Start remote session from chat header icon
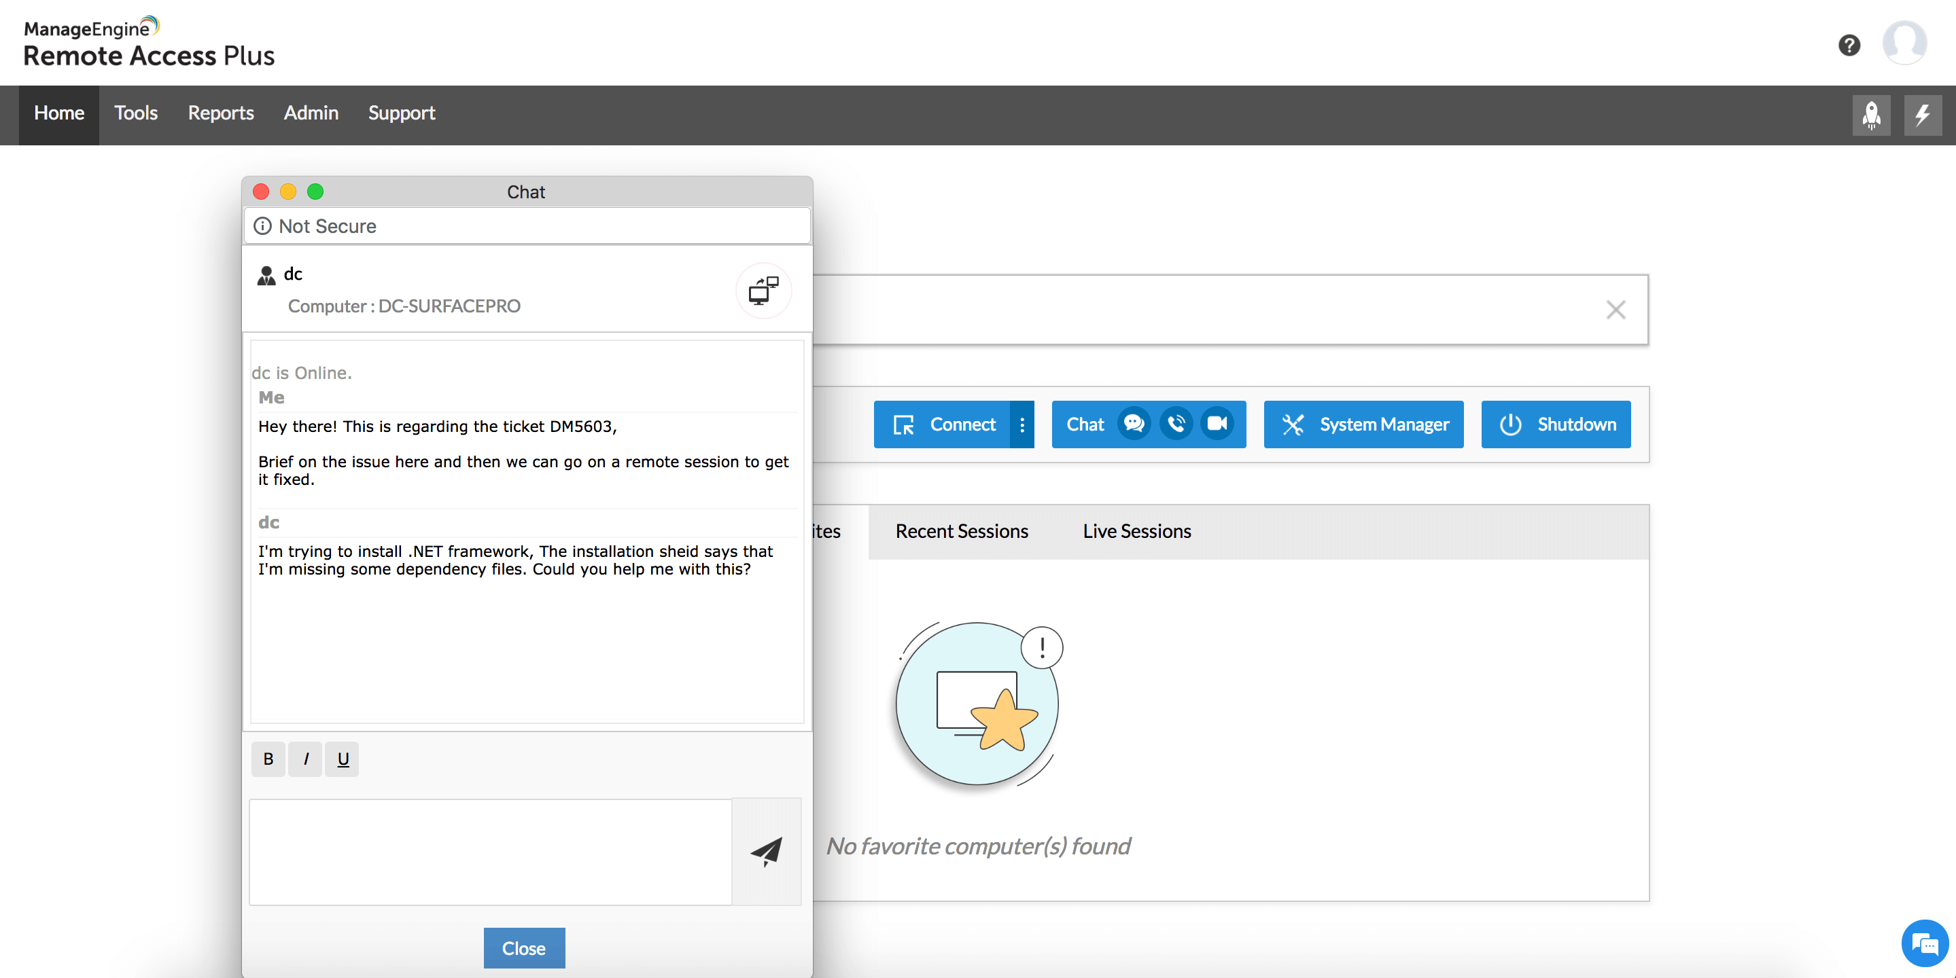This screenshot has width=1956, height=978. pyautogui.click(x=763, y=291)
